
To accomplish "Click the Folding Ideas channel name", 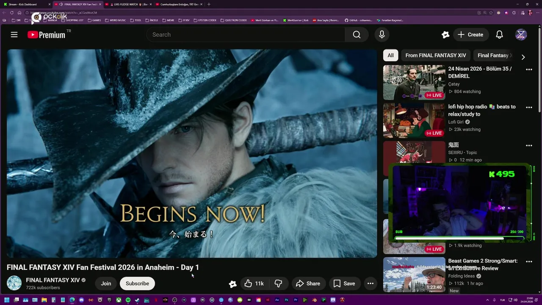I will (x=462, y=276).
